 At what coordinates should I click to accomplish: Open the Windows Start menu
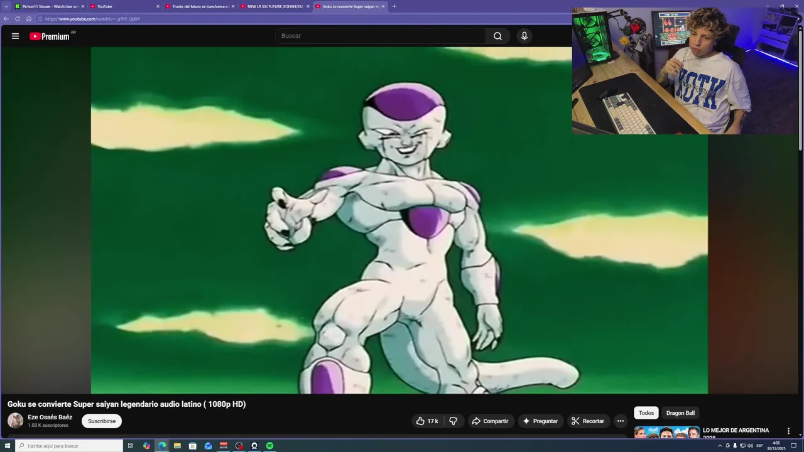click(8, 446)
